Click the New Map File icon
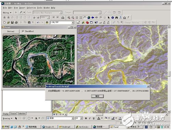 4,22
